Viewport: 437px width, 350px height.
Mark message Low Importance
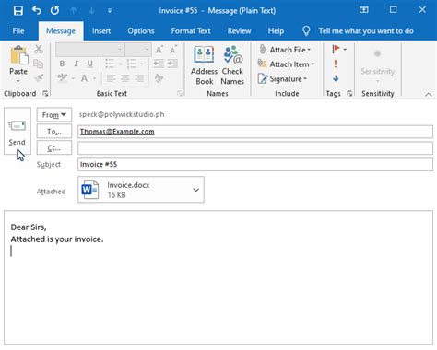tap(336, 78)
